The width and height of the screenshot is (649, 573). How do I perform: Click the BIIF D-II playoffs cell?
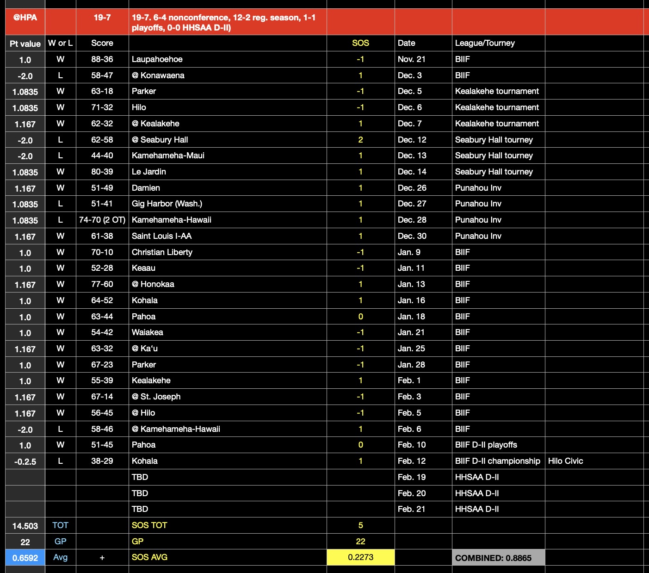point(486,445)
